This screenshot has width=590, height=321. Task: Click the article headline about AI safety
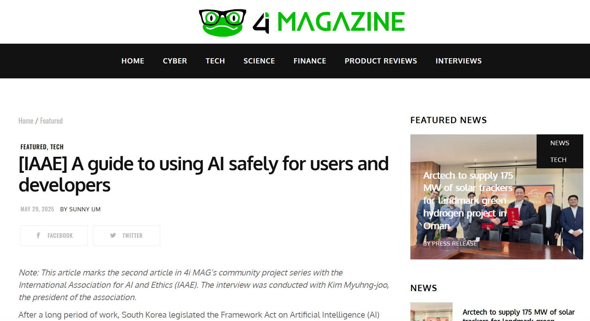coord(204,174)
